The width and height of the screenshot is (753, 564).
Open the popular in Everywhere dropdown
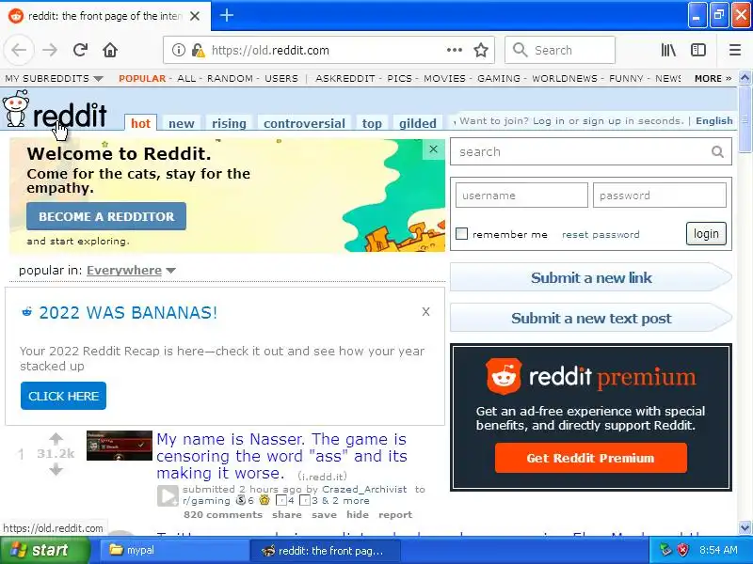point(131,271)
